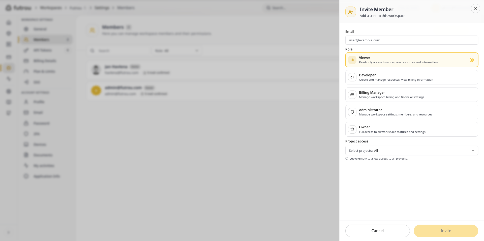
Task: Click the Developer code brackets icon
Action: click(352, 77)
